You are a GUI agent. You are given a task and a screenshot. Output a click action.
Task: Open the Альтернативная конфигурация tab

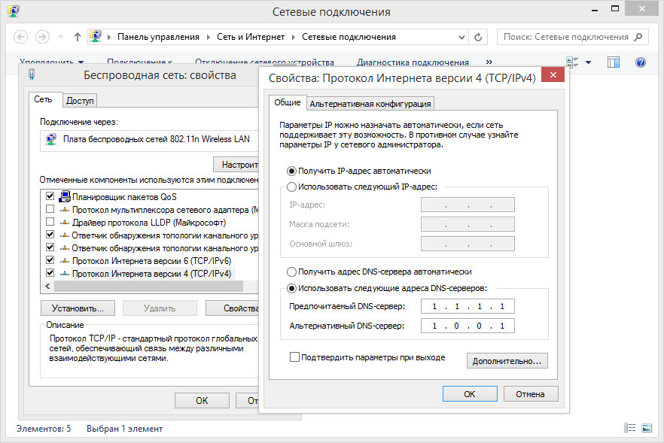[370, 104]
